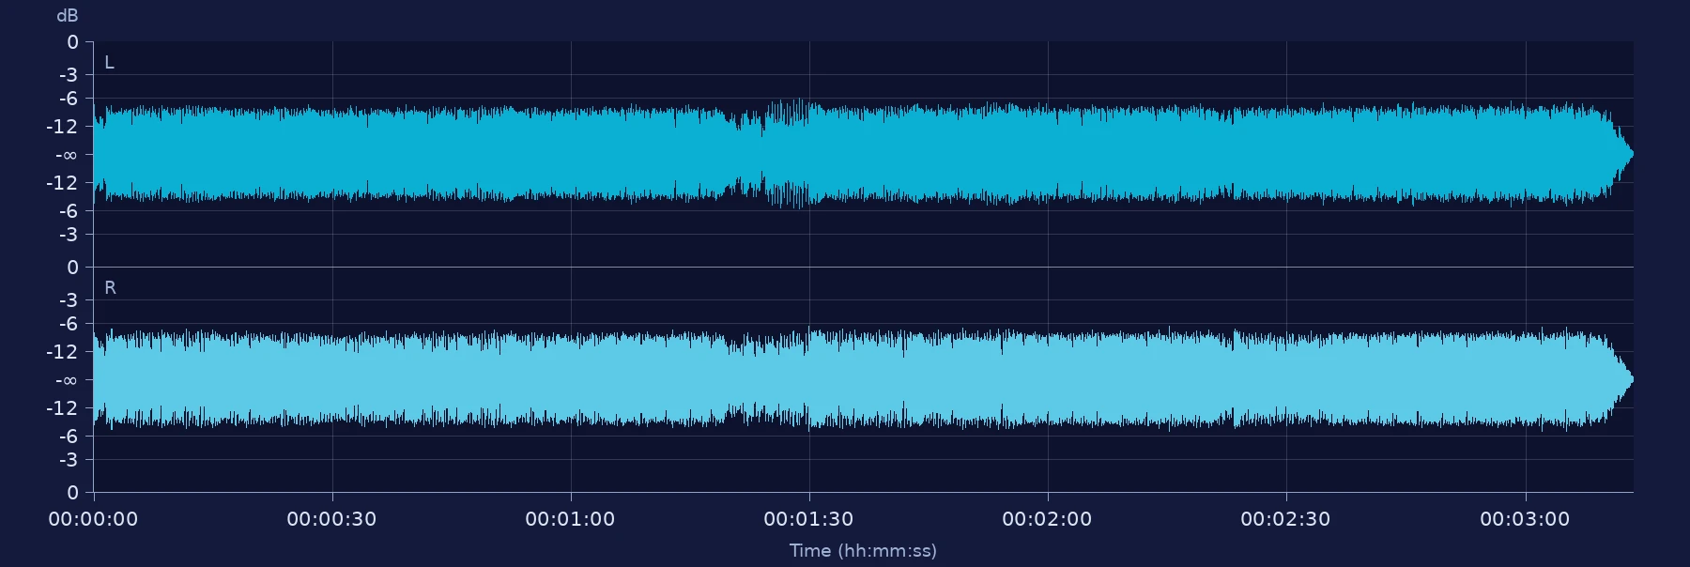Image resolution: width=1690 pixels, height=567 pixels.
Task: Click the 00:03:00 time axis marker
Action: [x=1525, y=519]
